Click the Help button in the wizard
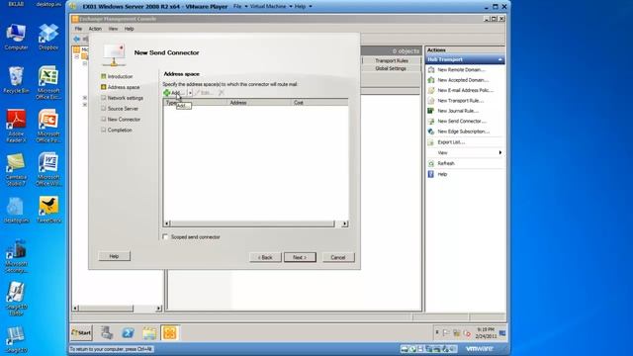 click(115, 256)
